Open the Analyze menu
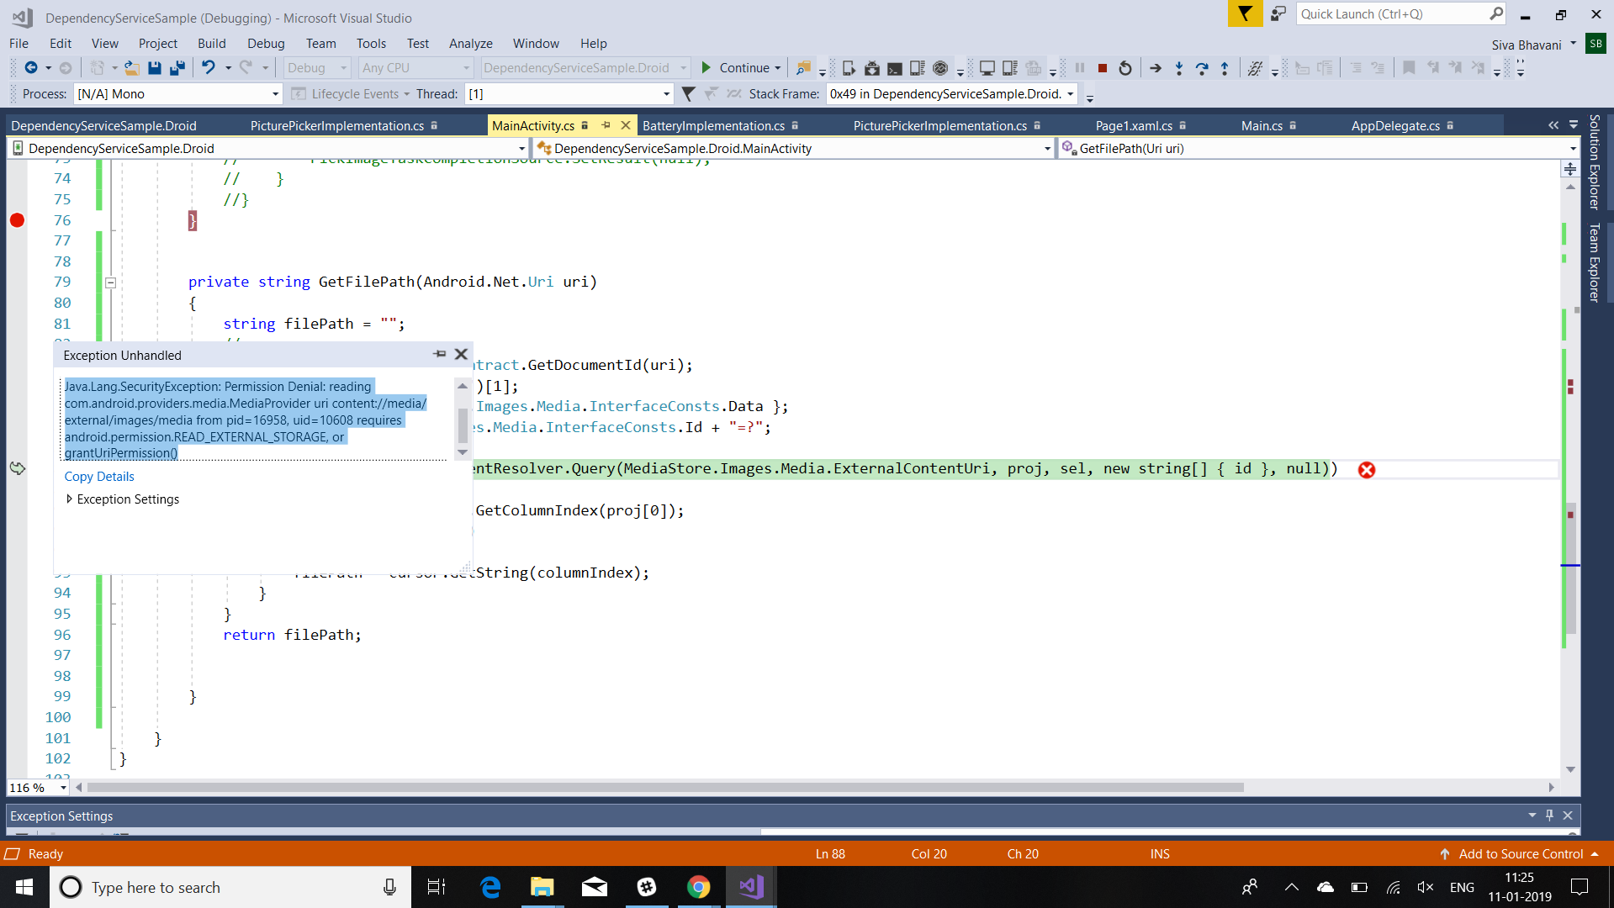The image size is (1614, 908). coord(471,44)
